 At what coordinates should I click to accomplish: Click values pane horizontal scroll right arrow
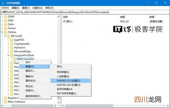coord(168,106)
